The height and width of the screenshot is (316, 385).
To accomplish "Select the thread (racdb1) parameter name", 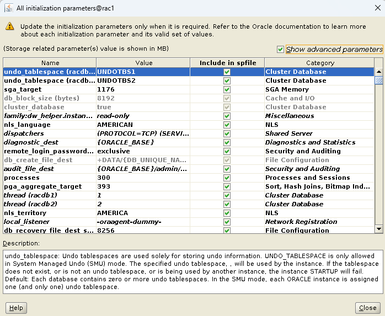I will pos(50,196).
